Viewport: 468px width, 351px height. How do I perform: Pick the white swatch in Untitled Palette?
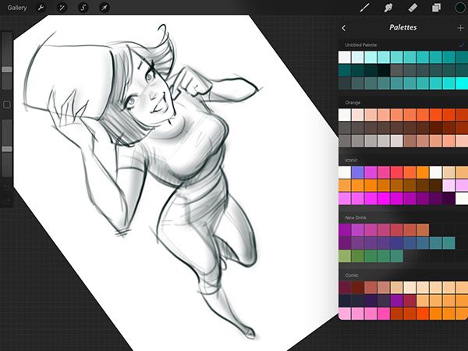pos(344,58)
